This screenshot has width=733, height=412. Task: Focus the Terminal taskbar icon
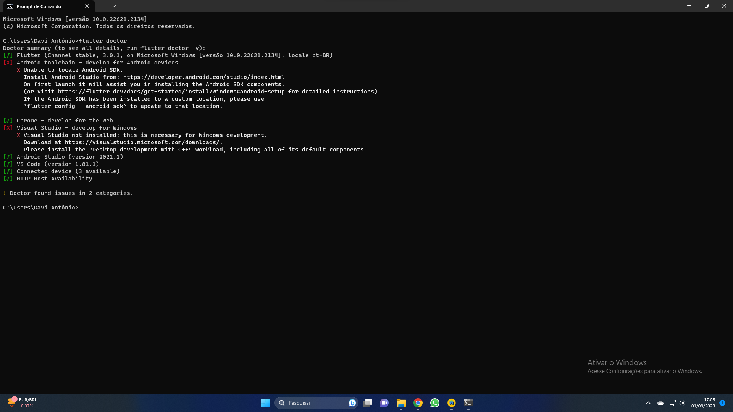(x=468, y=403)
